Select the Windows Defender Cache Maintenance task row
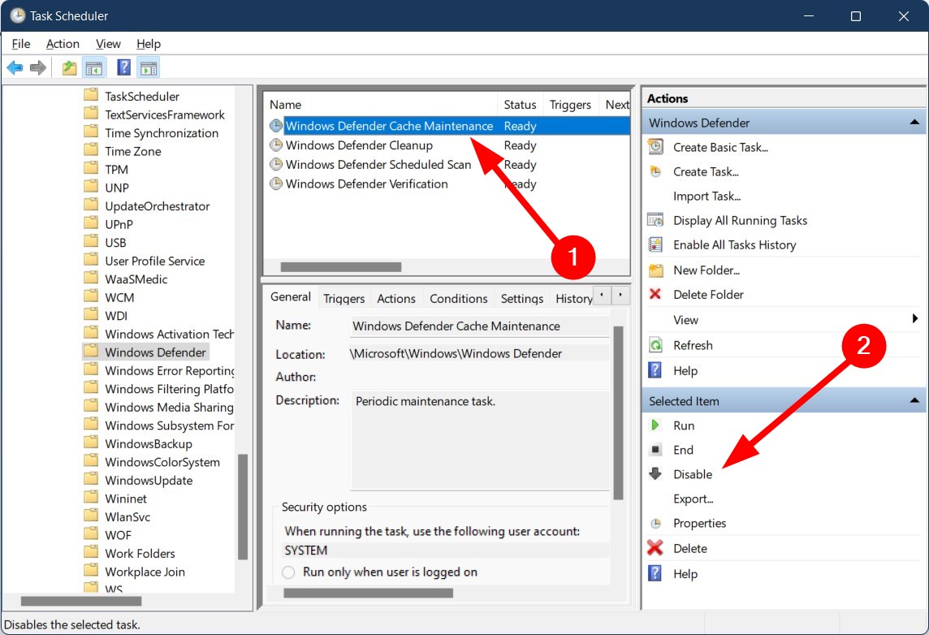 click(x=448, y=126)
